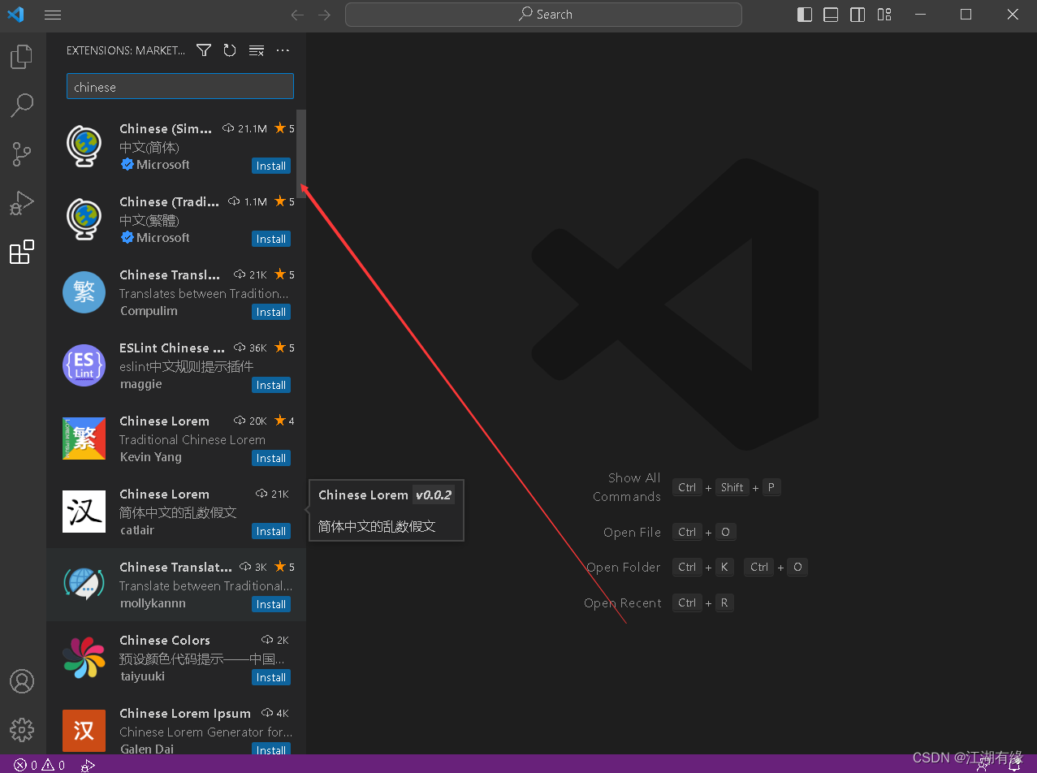The width and height of the screenshot is (1037, 773).
Task: Click the publisher name maggie
Action: tap(141, 384)
